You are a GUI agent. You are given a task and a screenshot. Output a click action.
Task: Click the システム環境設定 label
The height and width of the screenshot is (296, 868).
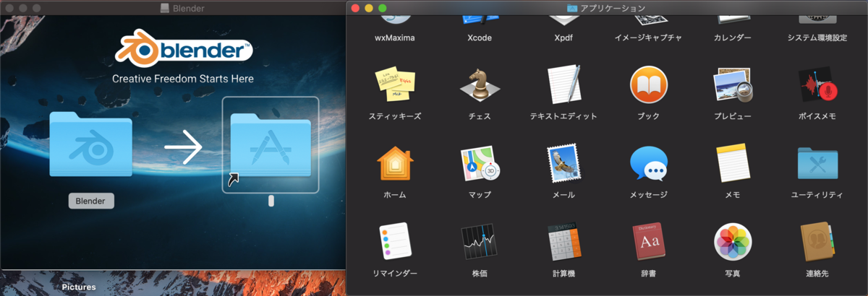[x=817, y=38]
